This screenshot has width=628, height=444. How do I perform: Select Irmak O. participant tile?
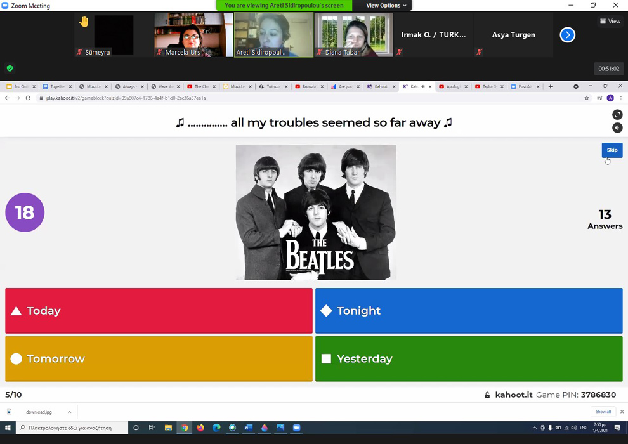[x=433, y=35]
